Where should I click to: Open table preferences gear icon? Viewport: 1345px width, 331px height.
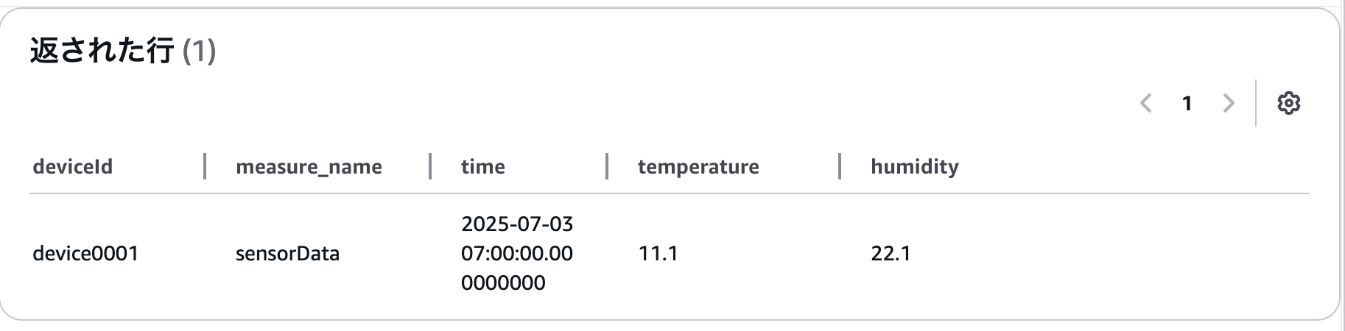point(1288,103)
